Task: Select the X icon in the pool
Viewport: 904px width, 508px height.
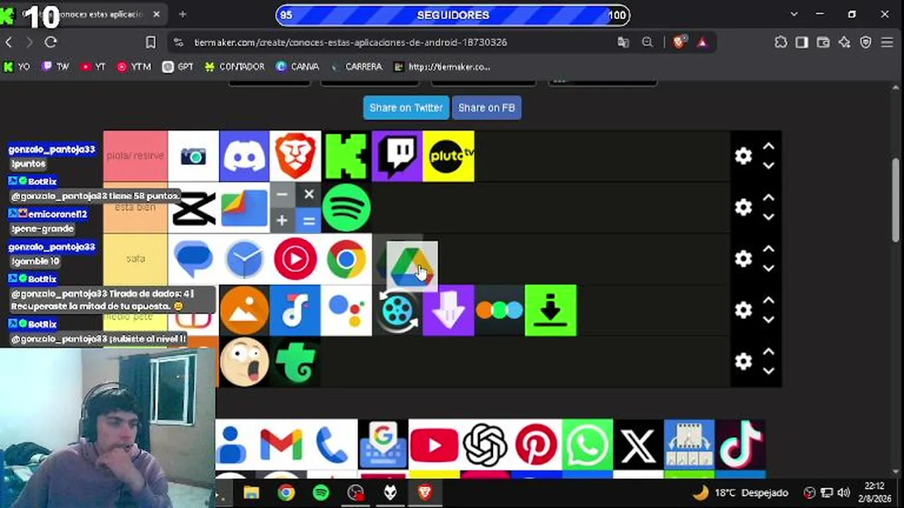Action: 638,445
